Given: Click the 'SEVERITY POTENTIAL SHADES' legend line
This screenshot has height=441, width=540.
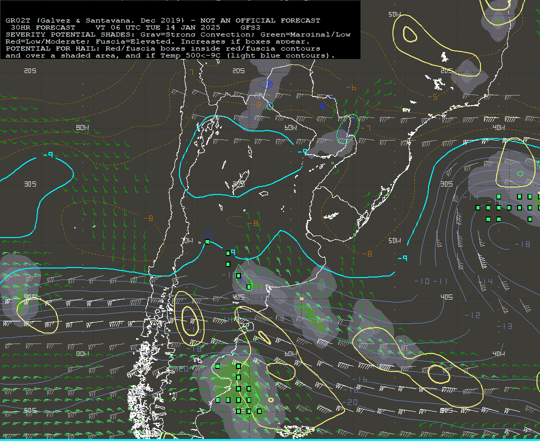Looking at the screenshot, I should [x=178, y=34].
